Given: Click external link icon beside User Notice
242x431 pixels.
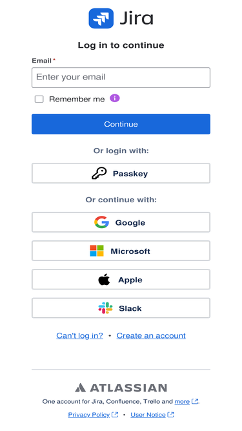Looking at the screenshot, I should coord(170,414).
